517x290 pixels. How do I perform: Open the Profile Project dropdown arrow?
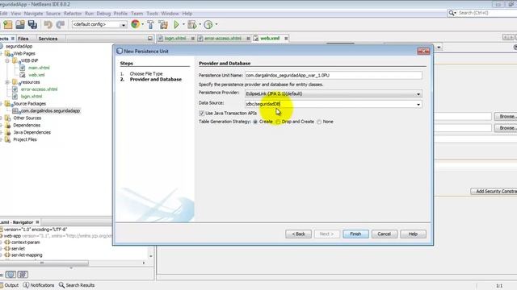(x=216, y=24)
